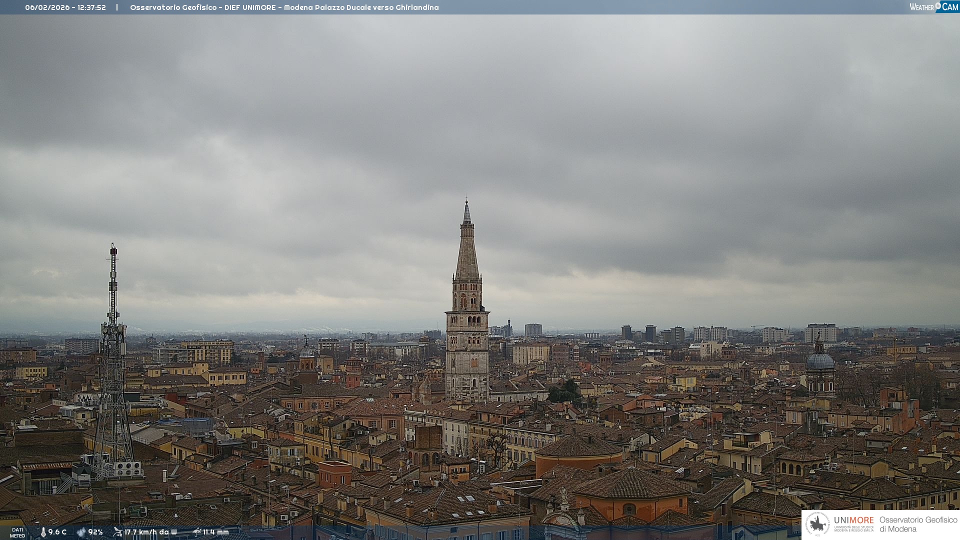Click the thermometer temperature icon

pos(43,532)
